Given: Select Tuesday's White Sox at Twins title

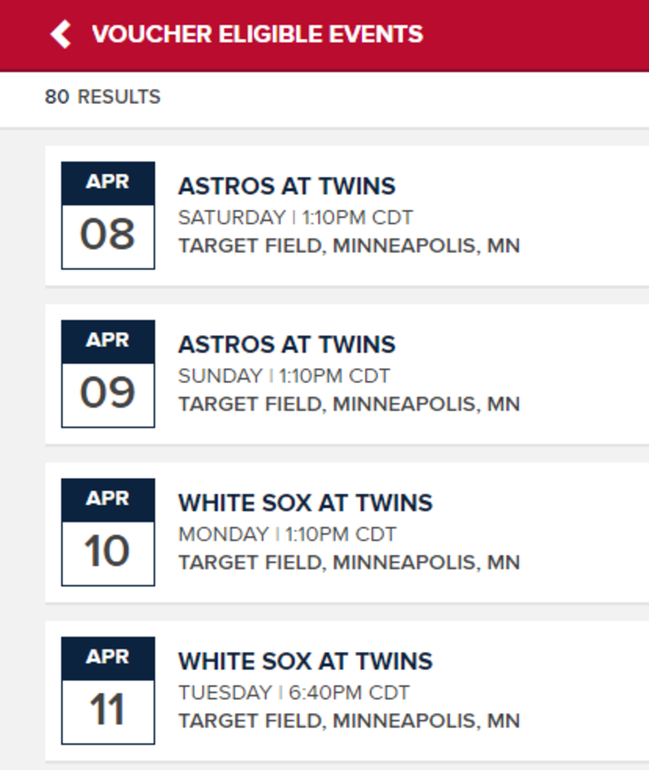Looking at the screenshot, I should click(305, 661).
